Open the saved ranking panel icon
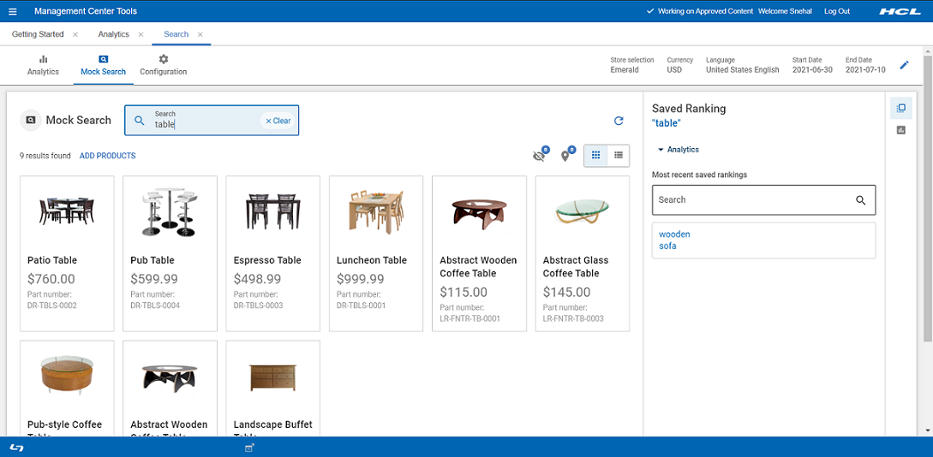 [x=900, y=108]
